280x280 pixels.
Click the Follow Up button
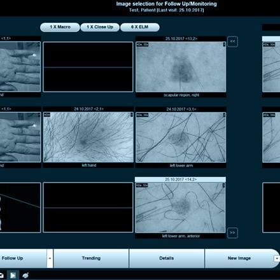click(x=23, y=258)
